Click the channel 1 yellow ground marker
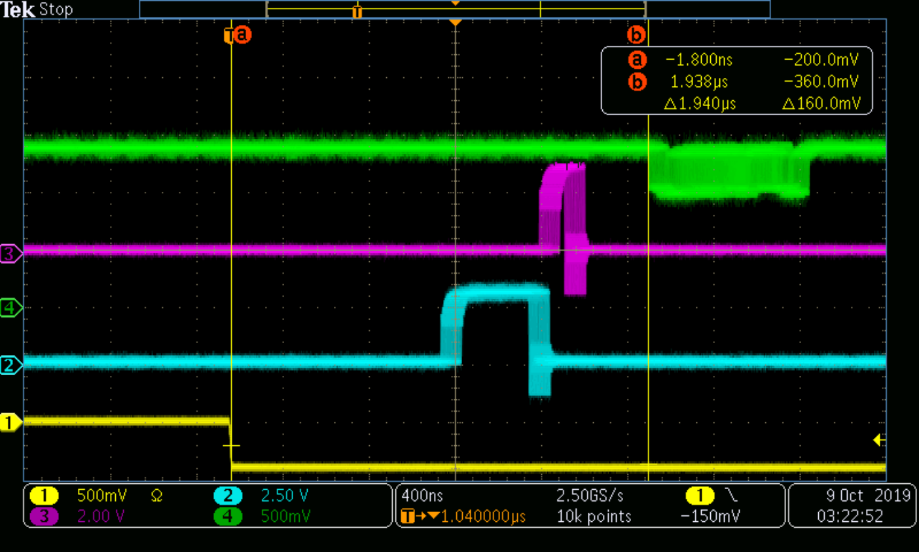 tap(10, 422)
